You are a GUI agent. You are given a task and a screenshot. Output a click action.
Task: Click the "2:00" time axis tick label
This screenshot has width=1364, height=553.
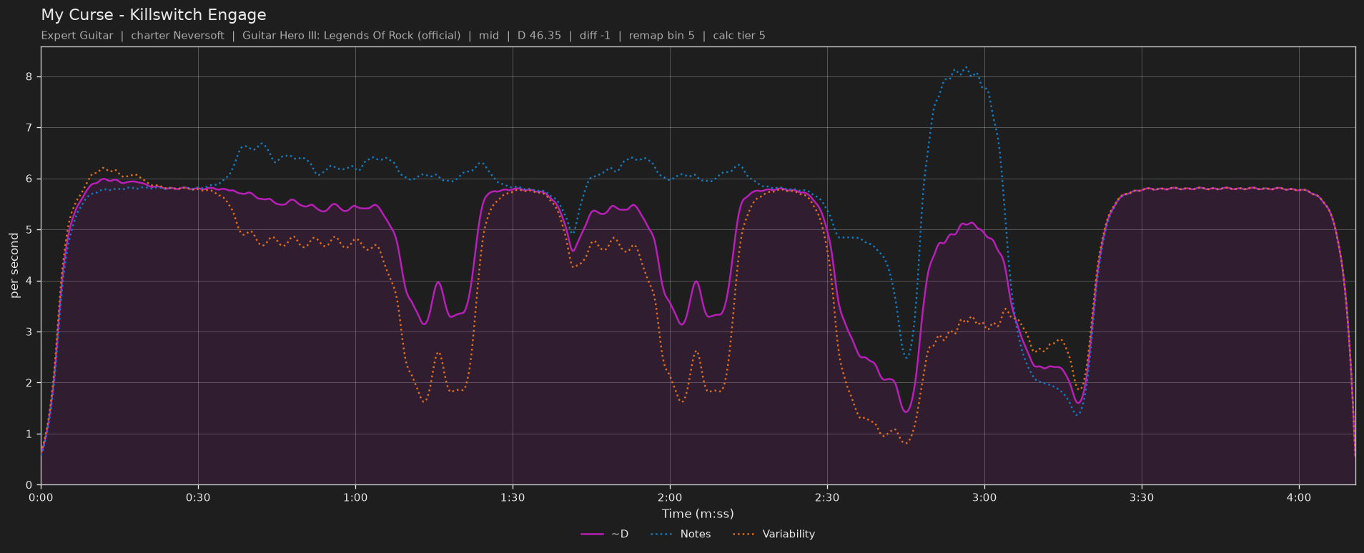point(670,498)
